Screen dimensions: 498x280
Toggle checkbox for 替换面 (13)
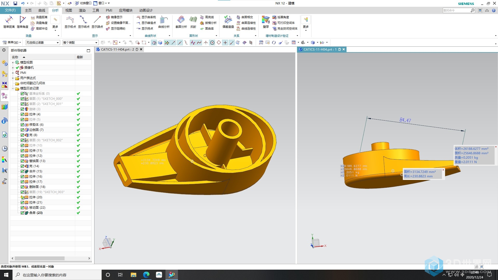coord(22,161)
